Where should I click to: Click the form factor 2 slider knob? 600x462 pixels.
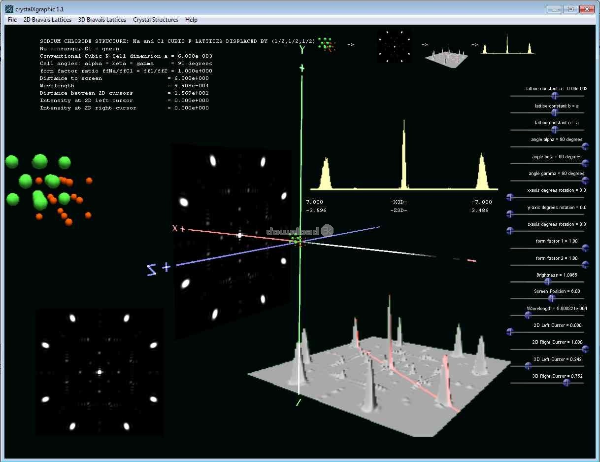click(585, 265)
